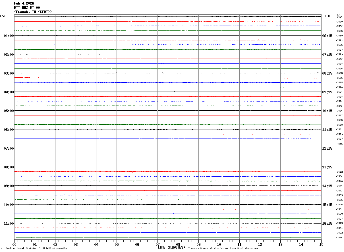This screenshot has width=344, height=252.
Task: Click the UTC timezone label
Action: 328,16
